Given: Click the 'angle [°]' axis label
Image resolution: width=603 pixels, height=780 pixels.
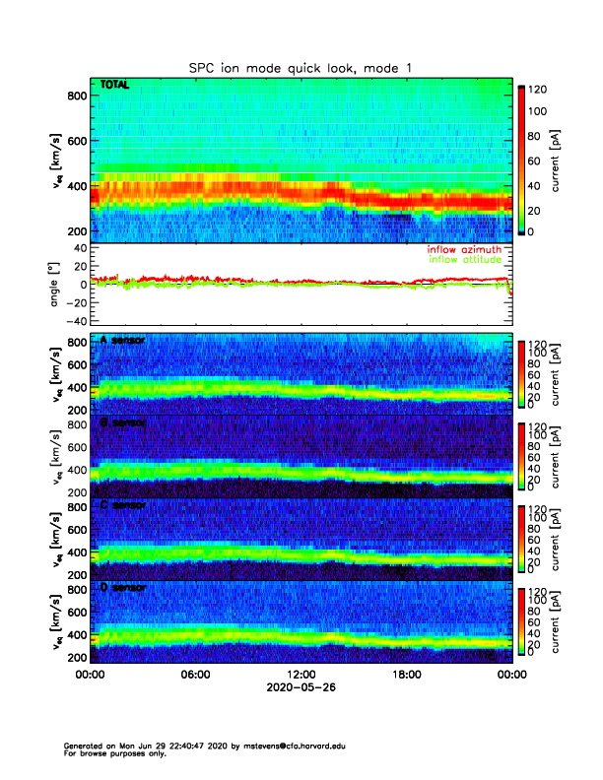Looking at the screenshot, I should coord(55,284).
